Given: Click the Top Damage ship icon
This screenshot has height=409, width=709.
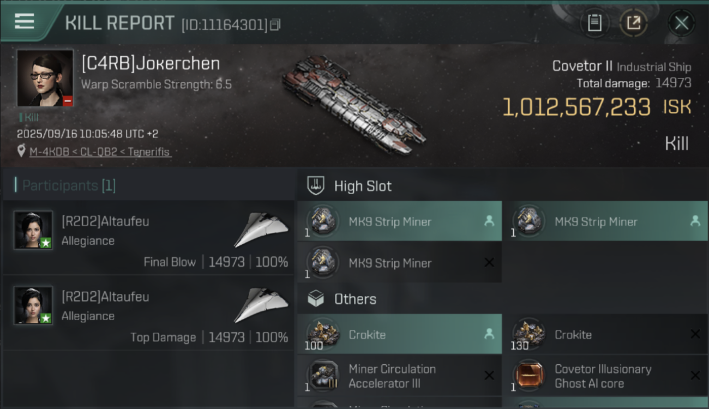Looking at the screenshot, I should click(x=261, y=305).
